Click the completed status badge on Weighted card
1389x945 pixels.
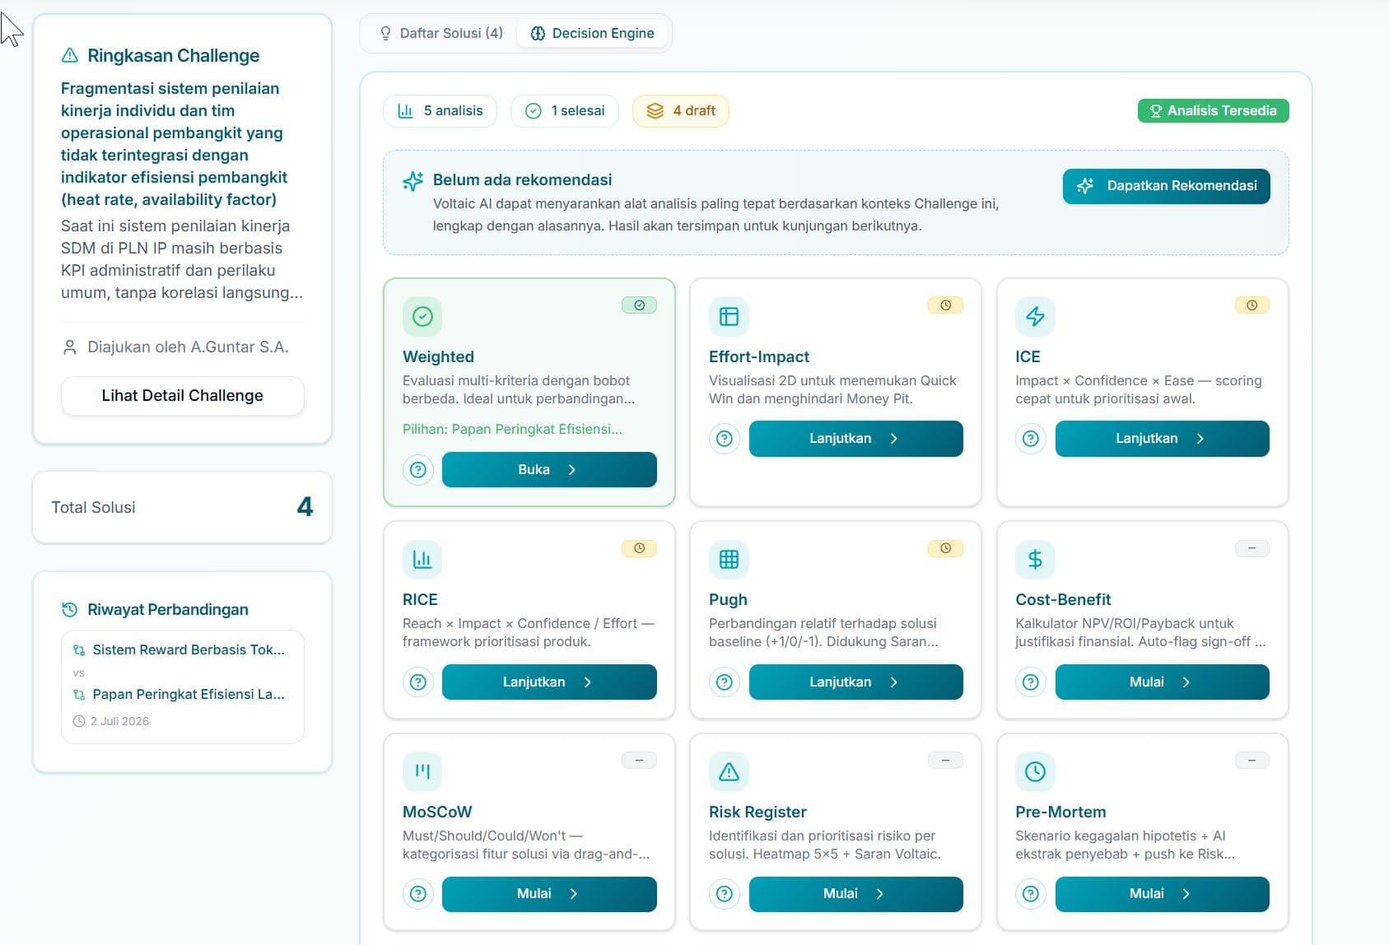coord(639,305)
